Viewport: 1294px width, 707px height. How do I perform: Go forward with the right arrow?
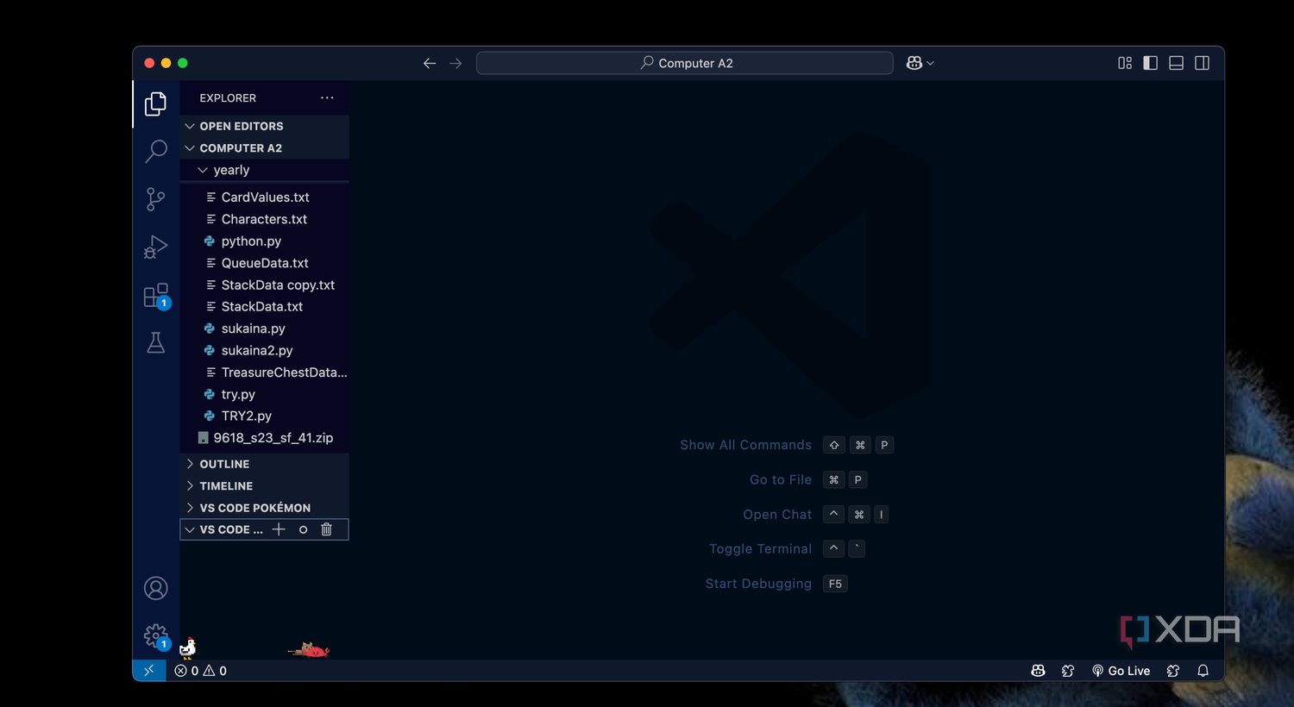[x=455, y=63]
